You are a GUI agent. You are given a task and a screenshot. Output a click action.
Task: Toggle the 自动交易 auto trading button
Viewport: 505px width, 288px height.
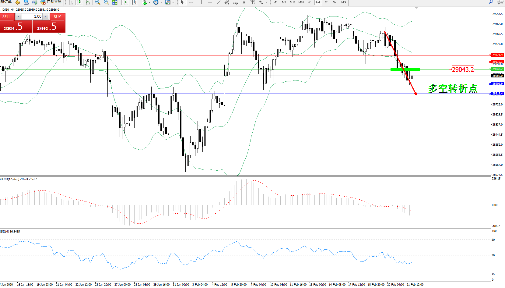51,2
